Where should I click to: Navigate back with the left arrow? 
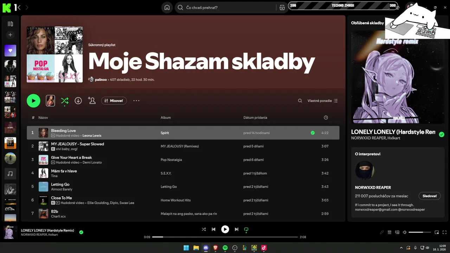18,7
